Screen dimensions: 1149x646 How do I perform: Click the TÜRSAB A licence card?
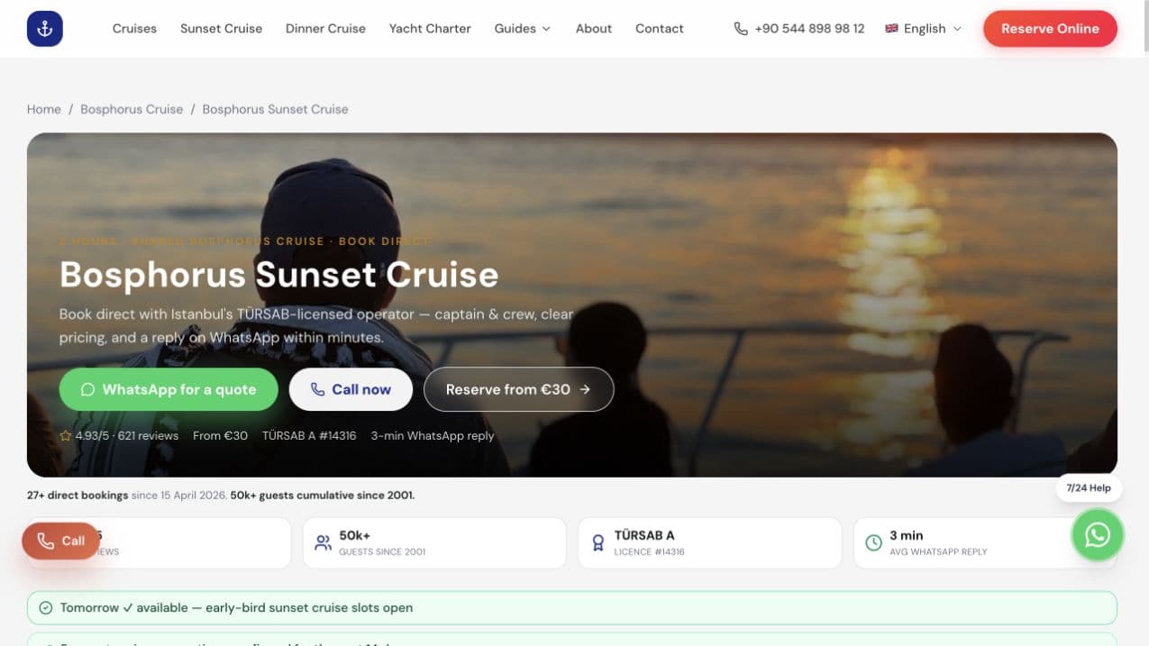click(x=709, y=542)
